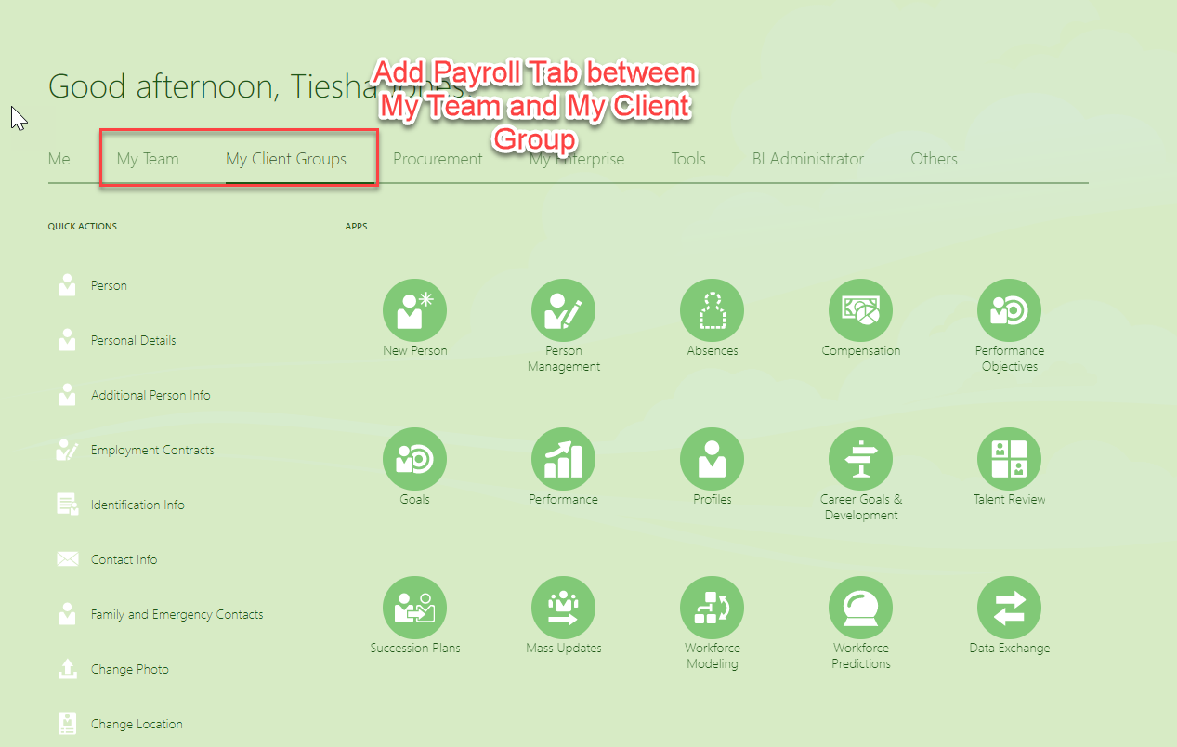Image resolution: width=1177 pixels, height=747 pixels.
Task: Click the Data Exchange label text
Action: coord(1009,649)
